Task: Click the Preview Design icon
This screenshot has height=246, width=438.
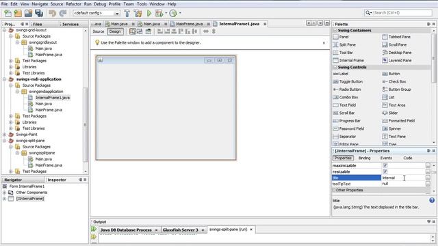Action: [149, 31]
